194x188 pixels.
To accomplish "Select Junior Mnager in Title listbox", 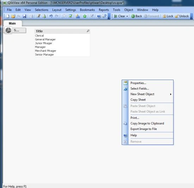I will pyautogui.click(x=62, y=43).
